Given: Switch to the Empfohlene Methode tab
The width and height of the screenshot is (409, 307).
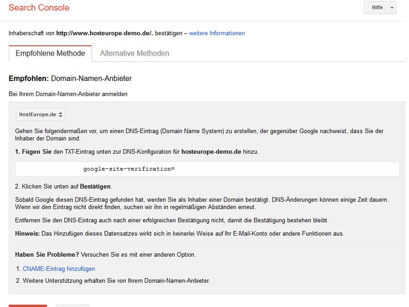Looking at the screenshot, I should coord(50,54).
